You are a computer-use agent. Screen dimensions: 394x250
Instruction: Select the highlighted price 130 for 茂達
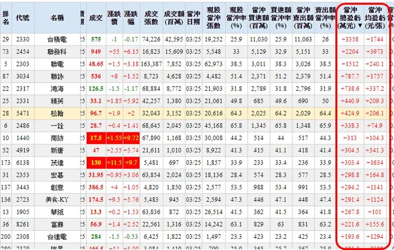[x=96, y=162]
